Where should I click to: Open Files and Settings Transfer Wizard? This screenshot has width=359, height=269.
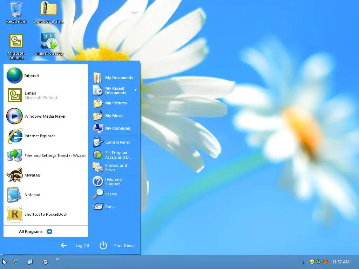pyautogui.click(x=46, y=156)
